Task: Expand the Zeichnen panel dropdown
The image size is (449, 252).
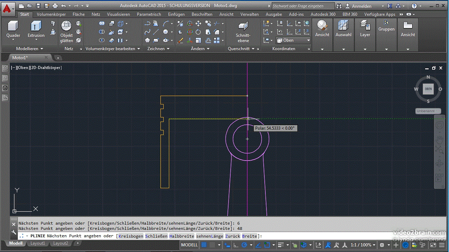Action: (x=158, y=49)
